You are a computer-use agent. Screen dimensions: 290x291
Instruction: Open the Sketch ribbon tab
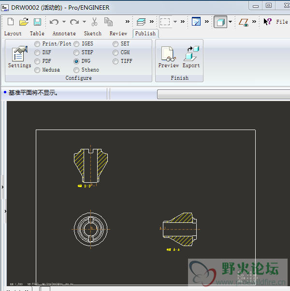93,33
